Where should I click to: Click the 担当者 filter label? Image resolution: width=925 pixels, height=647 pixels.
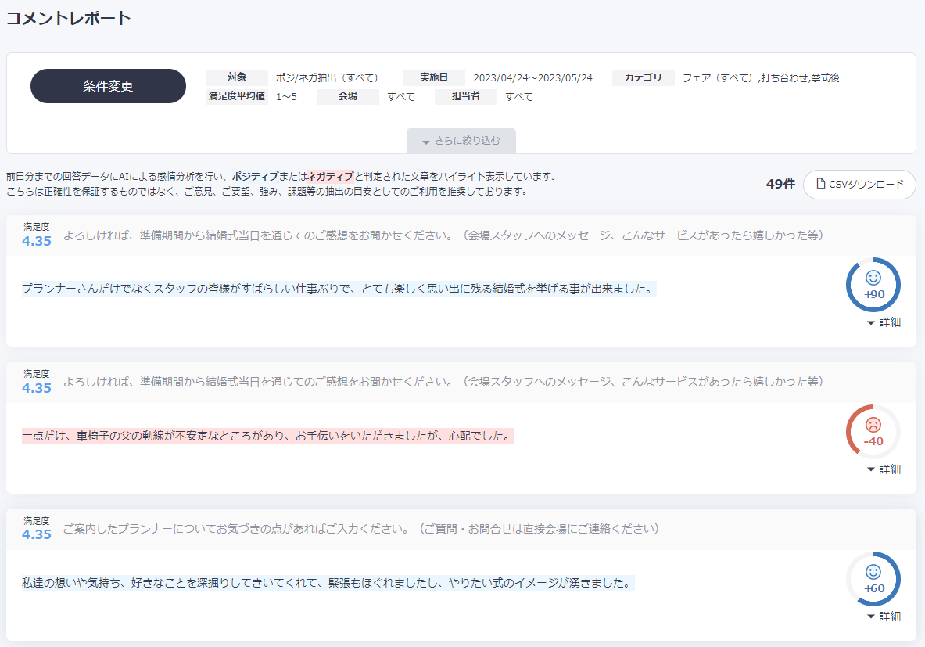coord(465,96)
